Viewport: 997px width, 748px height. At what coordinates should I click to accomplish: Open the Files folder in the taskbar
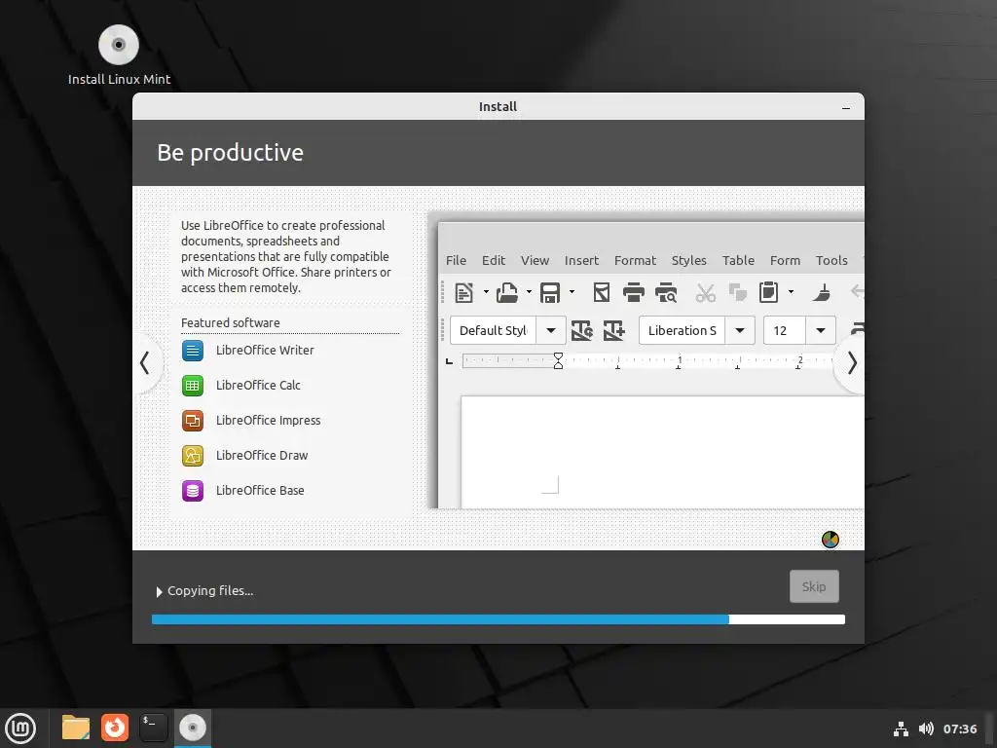[x=76, y=728]
